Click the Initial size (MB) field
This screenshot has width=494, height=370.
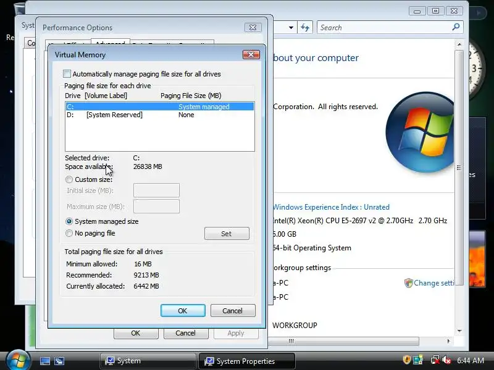156,191
